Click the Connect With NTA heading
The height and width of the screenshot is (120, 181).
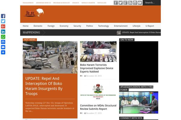(131, 118)
